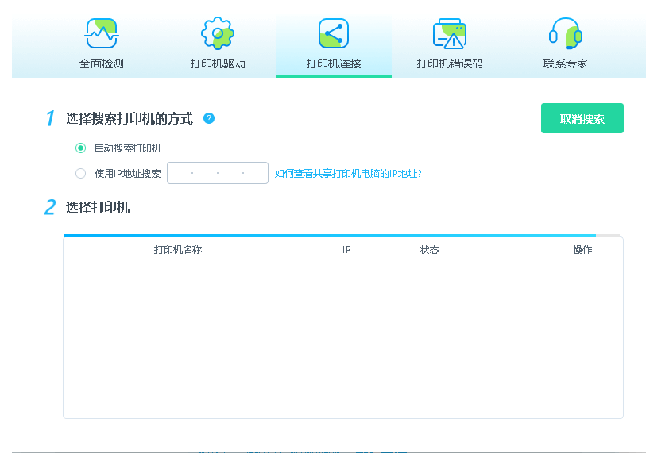The width and height of the screenshot is (646, 453).
Task: Switch to the 全面检测 tab label
Action: point(101,63)
